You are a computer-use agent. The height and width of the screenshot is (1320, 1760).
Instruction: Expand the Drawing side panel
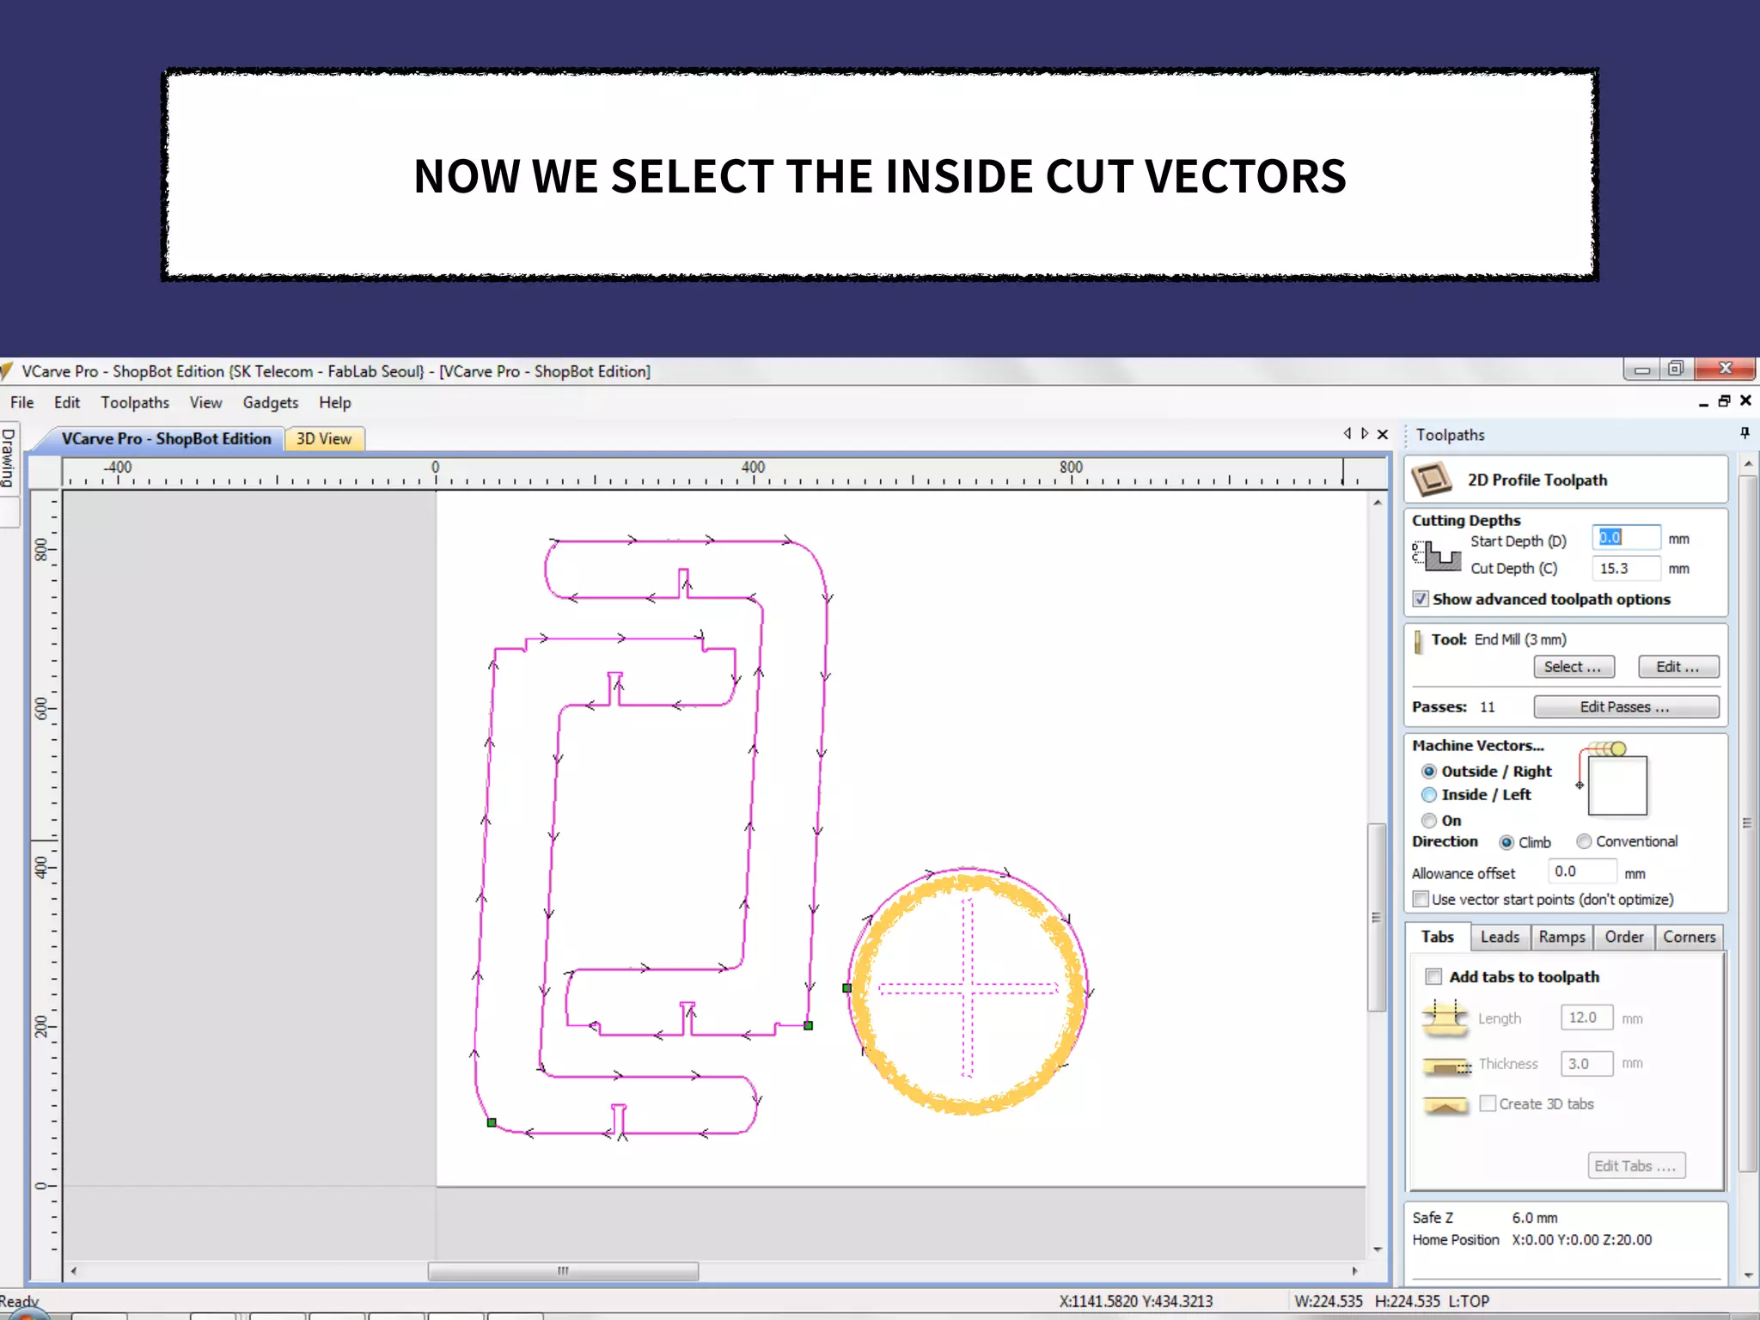(9, 459)
